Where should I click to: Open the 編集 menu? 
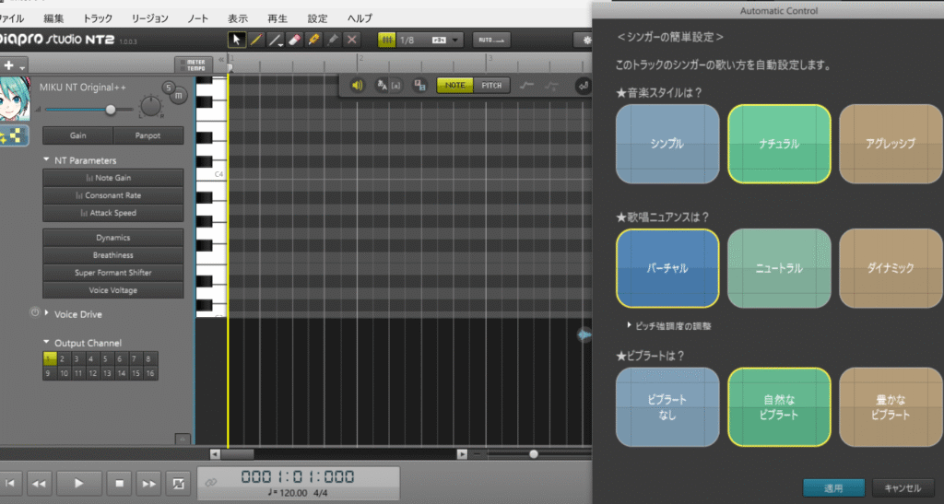53,18
